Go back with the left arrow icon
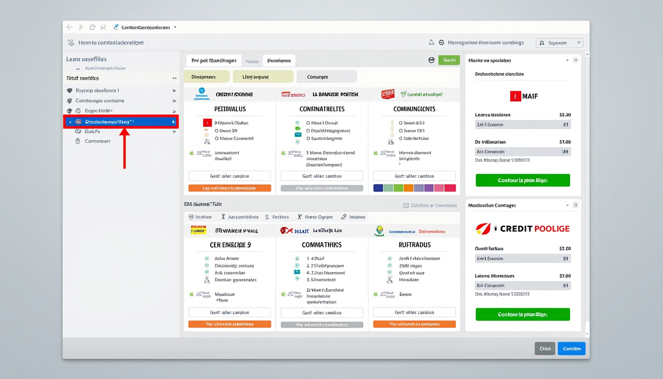This screenshot has width=663, height=379. [70, 27]
